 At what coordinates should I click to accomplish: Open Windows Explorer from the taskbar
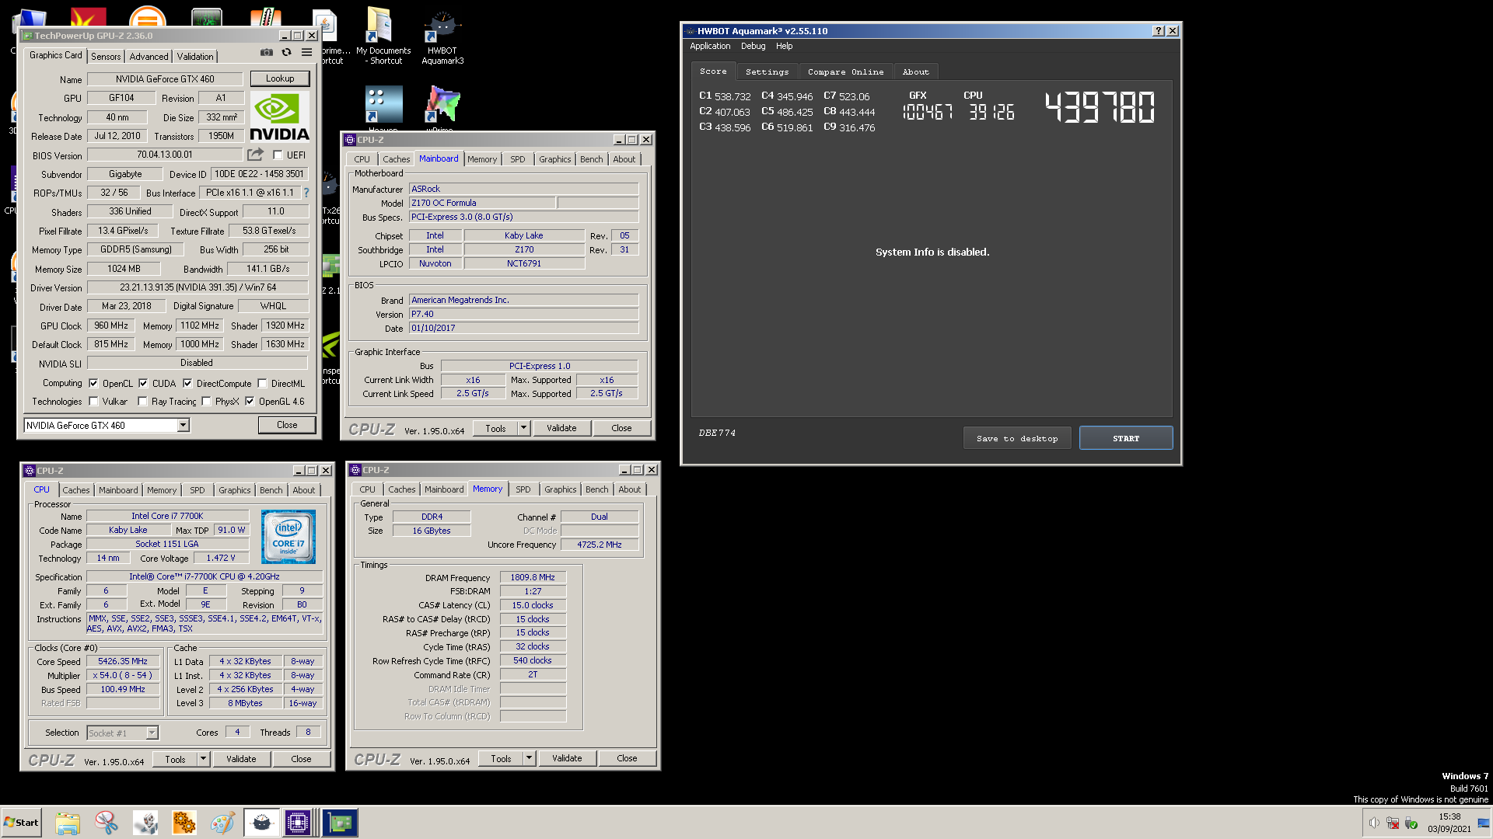coord(68,823)
